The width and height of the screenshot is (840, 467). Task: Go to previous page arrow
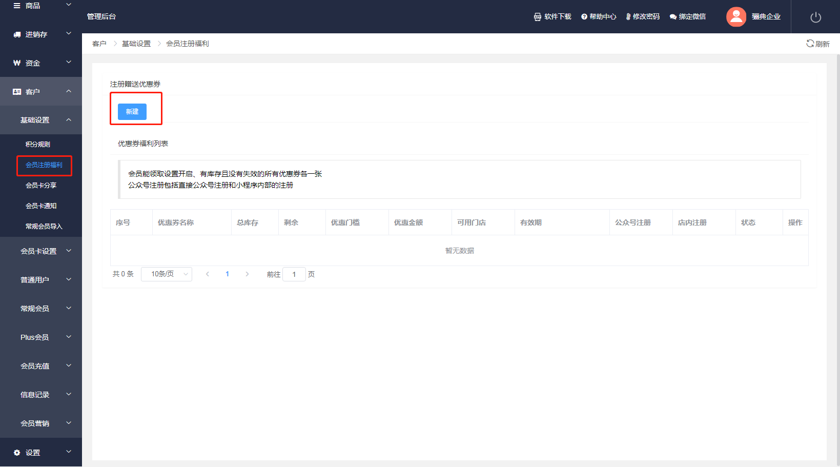(x=208, y=274)
